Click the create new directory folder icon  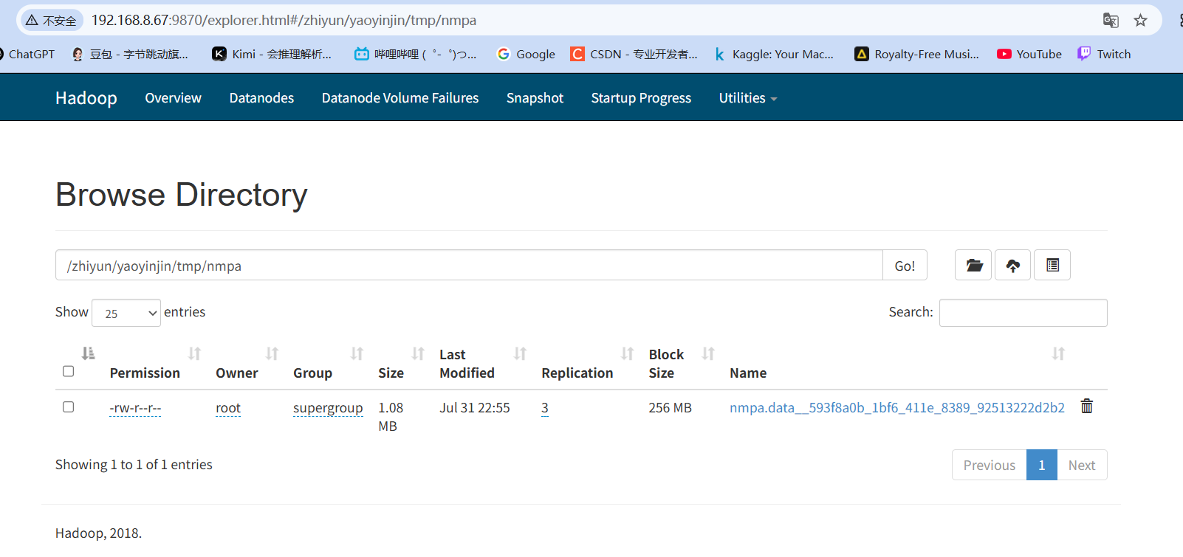point(973,266)
